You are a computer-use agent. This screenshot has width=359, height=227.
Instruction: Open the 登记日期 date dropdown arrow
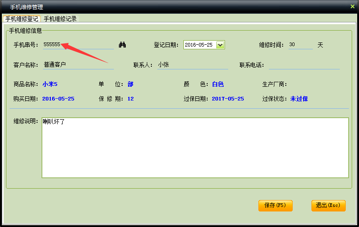pyautogui.click(x=220, y=45)
